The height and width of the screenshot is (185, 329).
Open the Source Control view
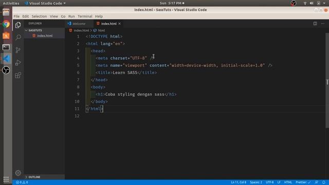tap(18, 50)
